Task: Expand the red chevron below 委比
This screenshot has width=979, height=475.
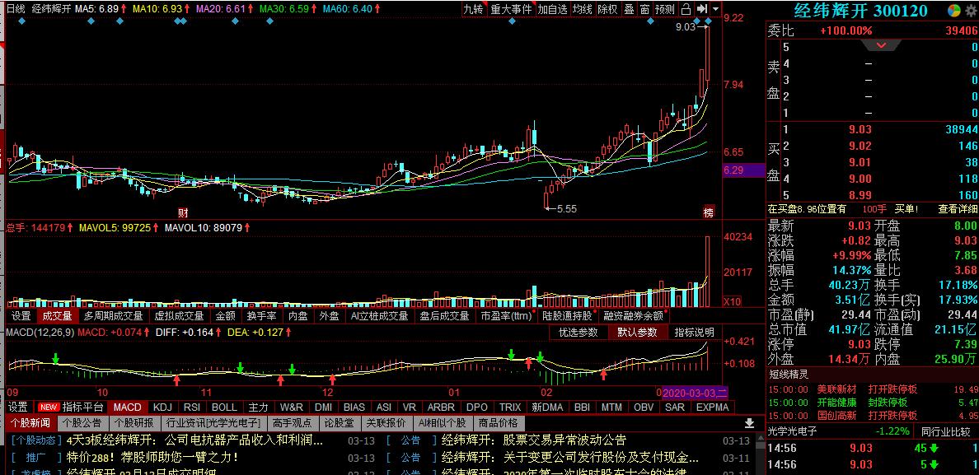Action: 881,45
